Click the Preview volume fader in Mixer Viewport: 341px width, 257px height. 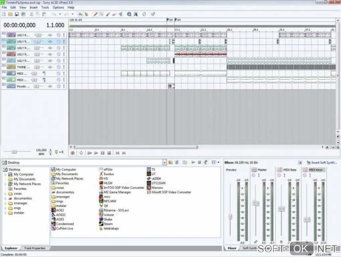tap(230, 217)
